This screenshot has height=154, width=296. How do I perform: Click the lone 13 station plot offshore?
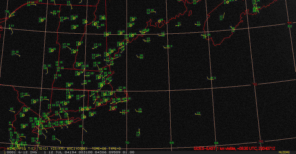198,113
